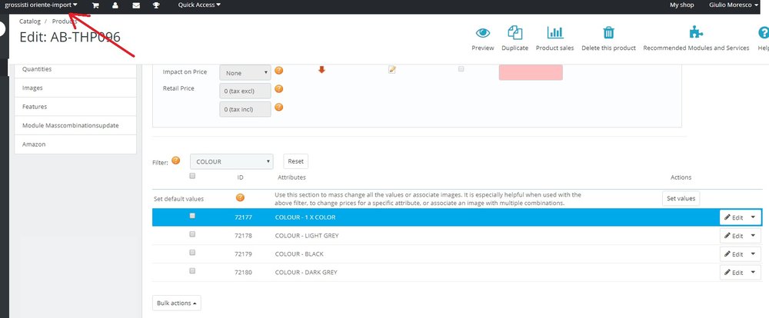Open the Help question mark icon
Viewport: 769px width, 318px height.
pyautogui.click(x=763, y=33)
